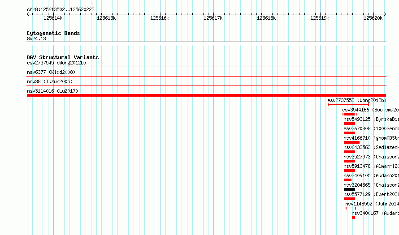Screen dimensions: 399x235
Task: Click the esv3544166 red bar glyph
Action: [350, 114]
